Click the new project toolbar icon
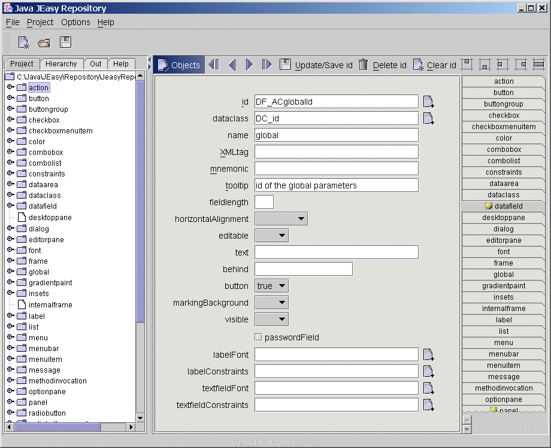Screen dimensions: 551x448 pos(23,42)
